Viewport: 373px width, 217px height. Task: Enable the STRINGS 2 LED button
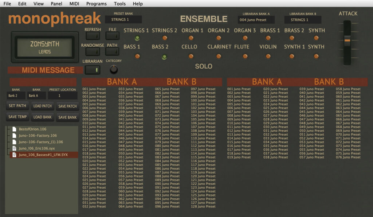point(165,38)
